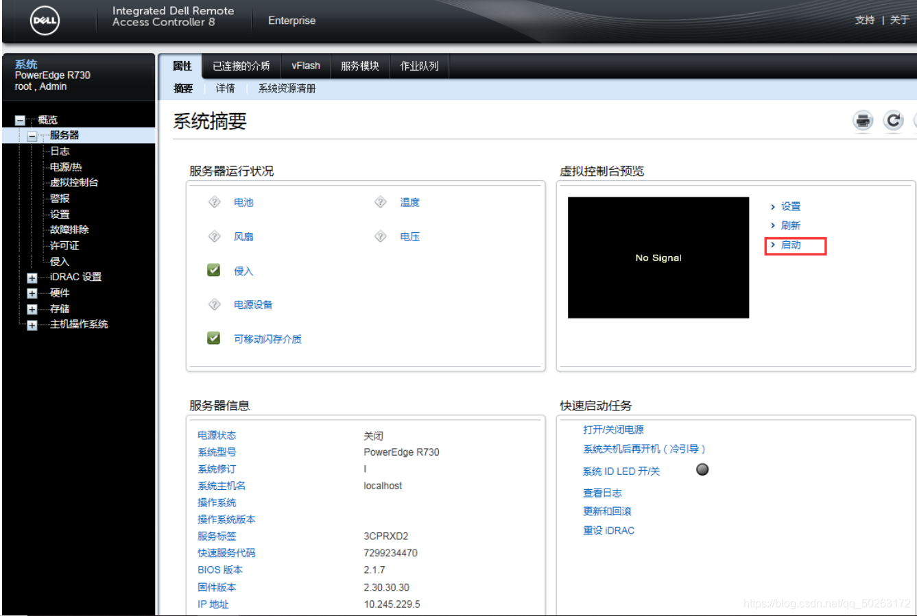Screen dimensions: 917x616
Task: Click the 关于 link in header
Action: (x=899, y=20)
